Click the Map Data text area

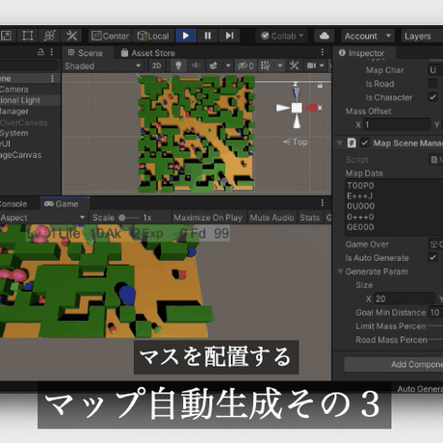pos(394,207)
